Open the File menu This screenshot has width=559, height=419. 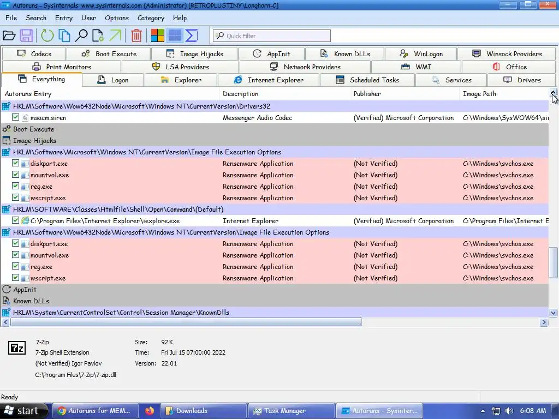[11, 18]
